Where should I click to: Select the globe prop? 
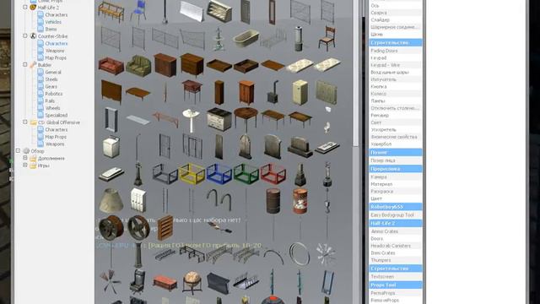(192, 282)
